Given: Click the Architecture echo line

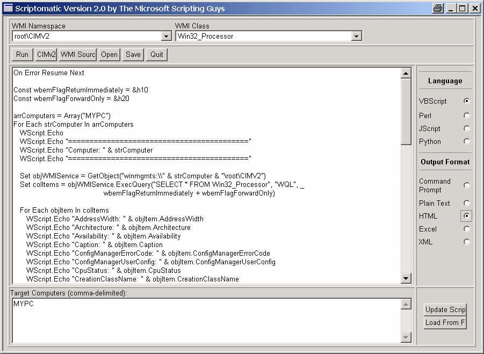Looking at the screenshot, I should click(x=109, y=228).
